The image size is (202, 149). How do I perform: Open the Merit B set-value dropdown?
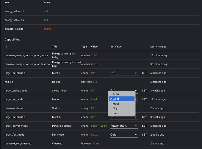124,73
